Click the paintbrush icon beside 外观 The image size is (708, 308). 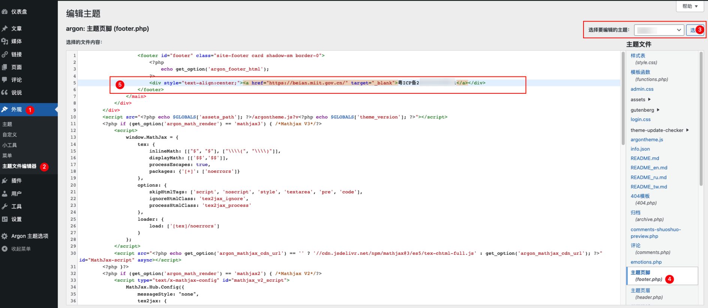click(x=4, y=109)
